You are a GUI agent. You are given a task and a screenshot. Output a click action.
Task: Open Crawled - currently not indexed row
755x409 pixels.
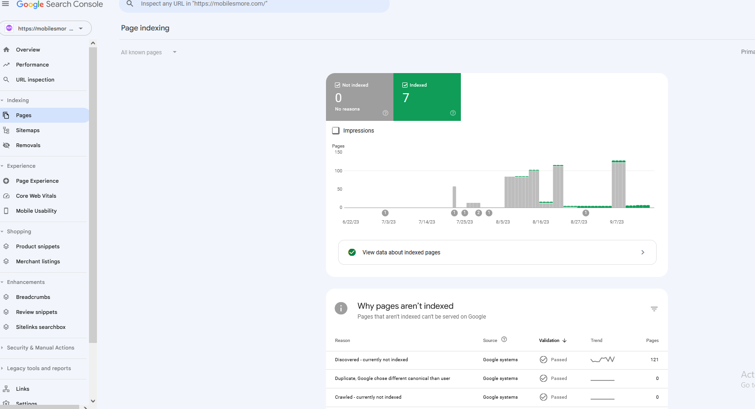(x=496, y=397)
